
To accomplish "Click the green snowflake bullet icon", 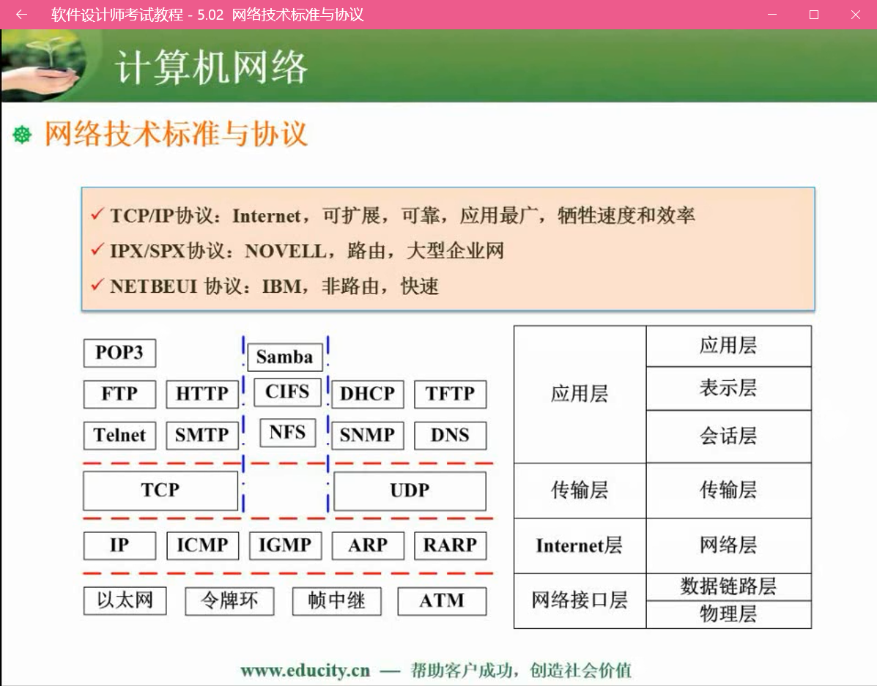I will pos(23,135).
